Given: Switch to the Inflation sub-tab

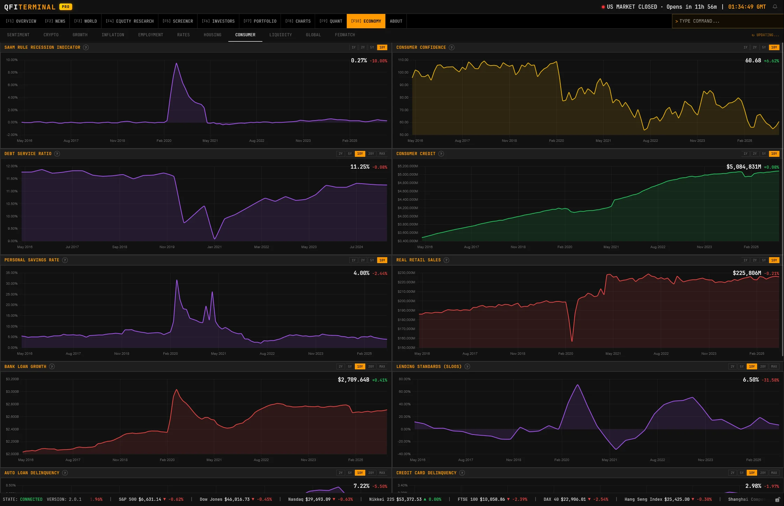Looking at the screenshot, I should click(x=113, y=35).
